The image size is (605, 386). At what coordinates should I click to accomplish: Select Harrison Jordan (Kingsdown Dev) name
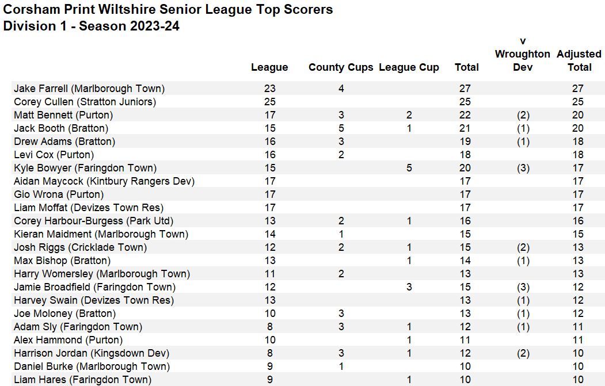tap(92, 353)
